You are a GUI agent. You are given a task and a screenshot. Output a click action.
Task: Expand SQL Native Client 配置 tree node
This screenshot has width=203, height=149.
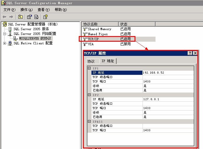[x=4, y=43]
